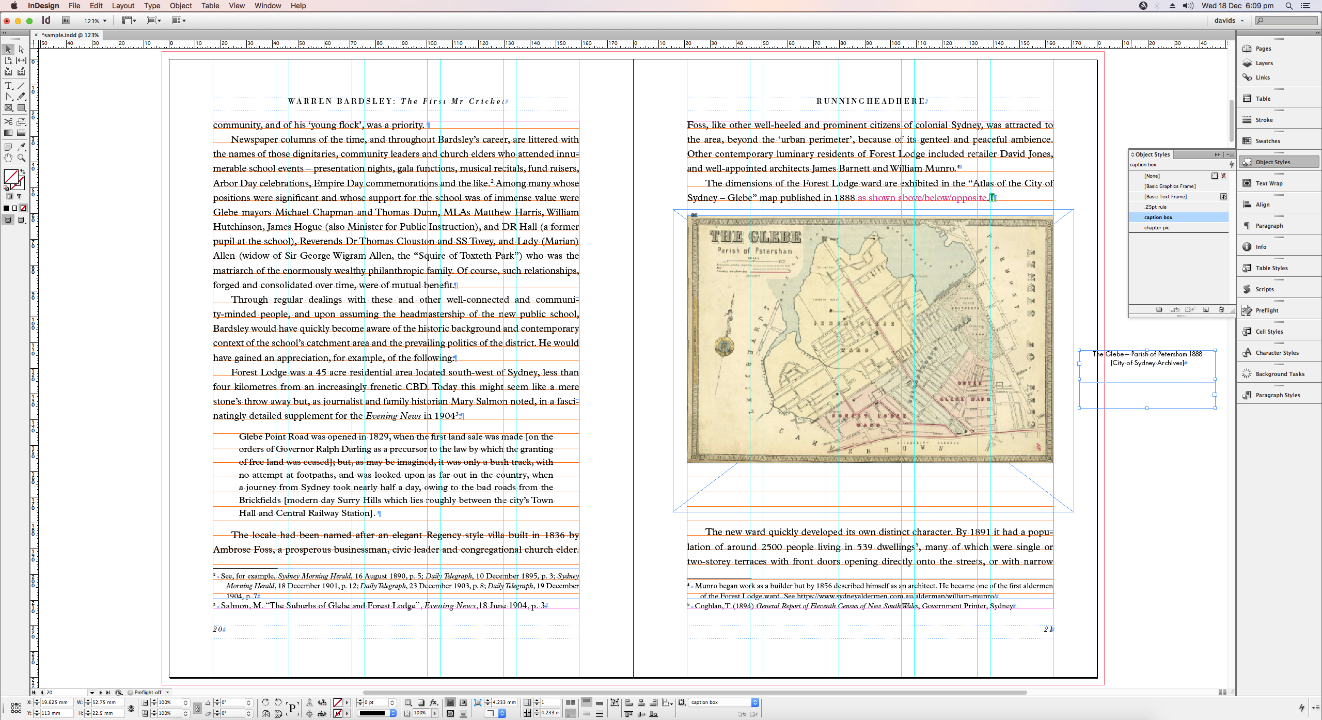Screen dimensions: 1322x720
Task: Pick the Hand tool
Action: [x=8, y=158]
